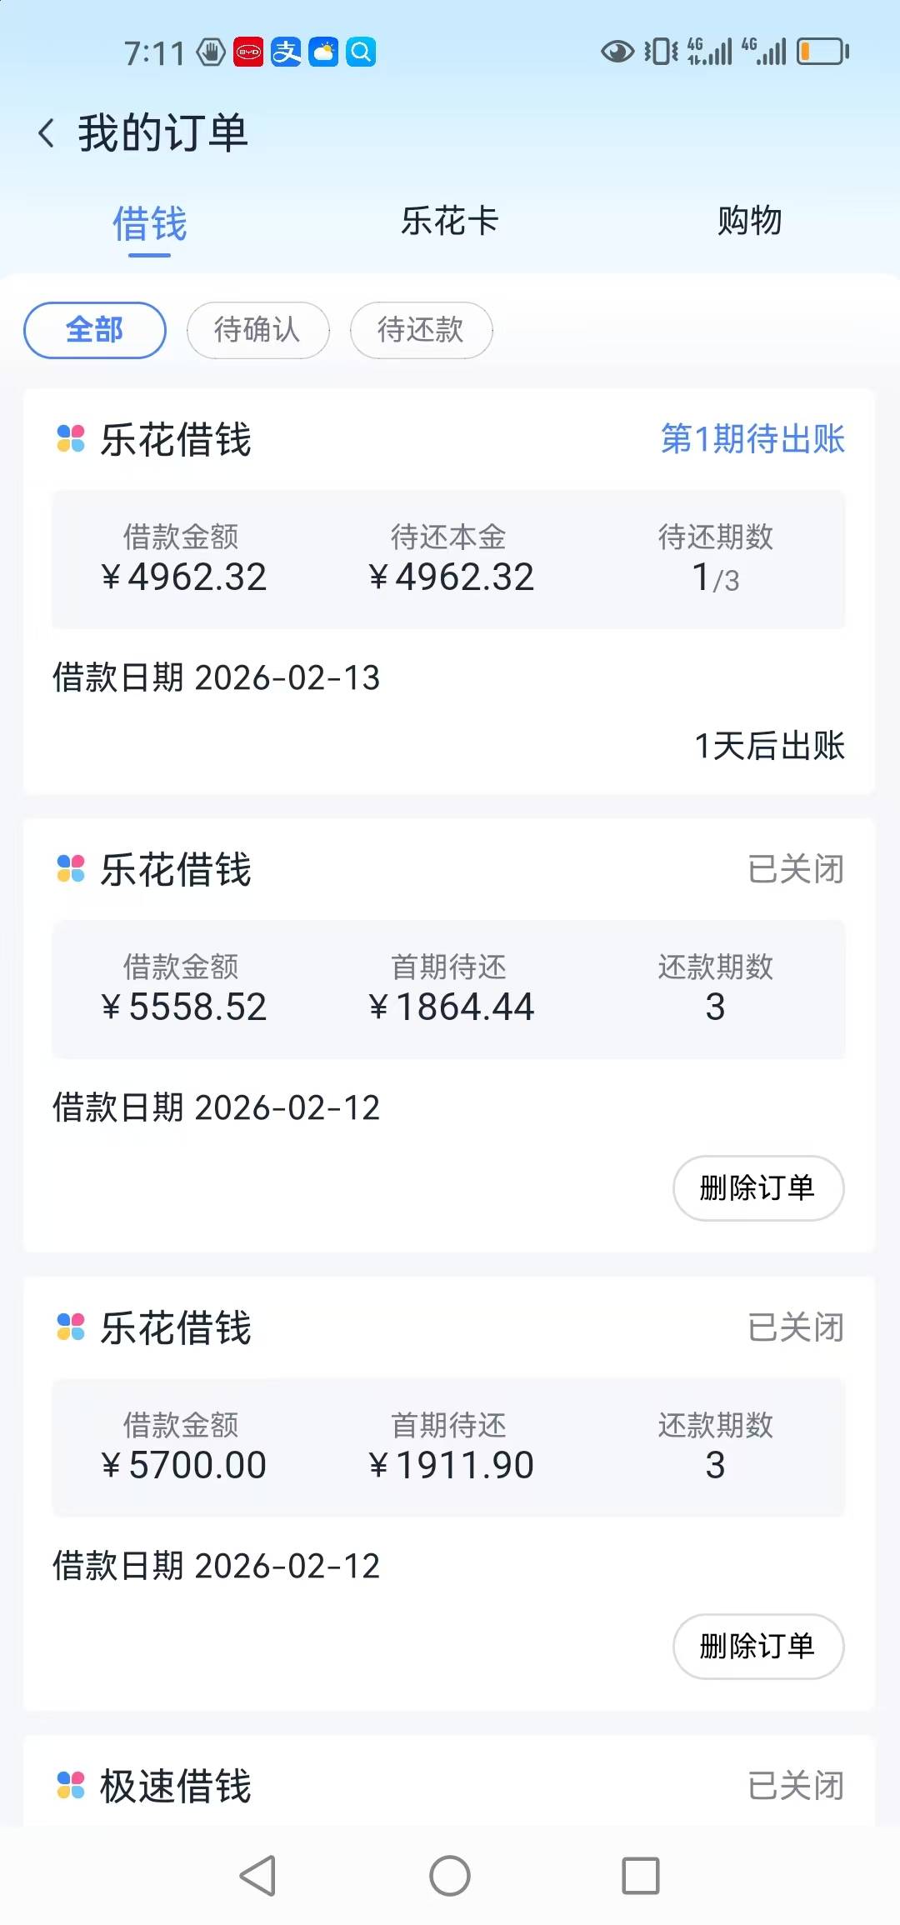Screen dimensions: 900x1925
Task: Tap the weather icon in status bar
Action: [323, 52]
